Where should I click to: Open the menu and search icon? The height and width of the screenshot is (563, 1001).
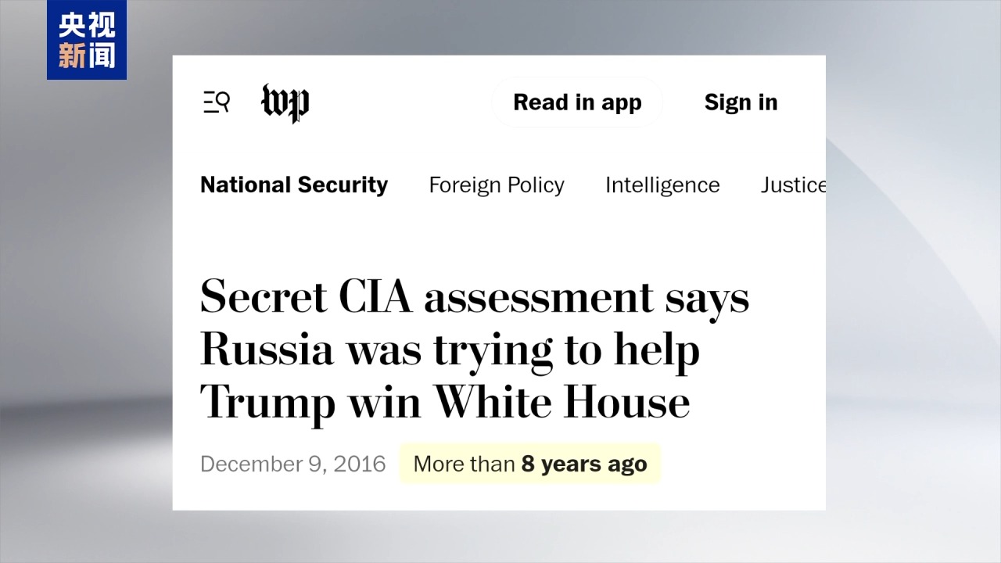[x=216, y=102]
